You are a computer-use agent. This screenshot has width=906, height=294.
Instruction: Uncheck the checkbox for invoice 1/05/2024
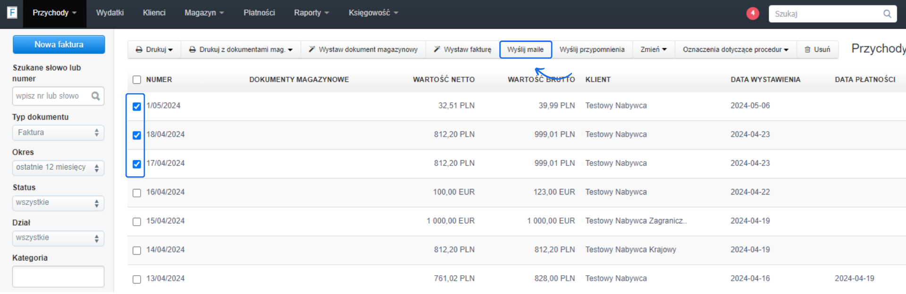(x=137, y=106)
